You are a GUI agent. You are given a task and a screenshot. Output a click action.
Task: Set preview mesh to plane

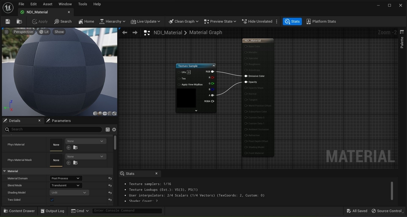click(x=105, y=113)
